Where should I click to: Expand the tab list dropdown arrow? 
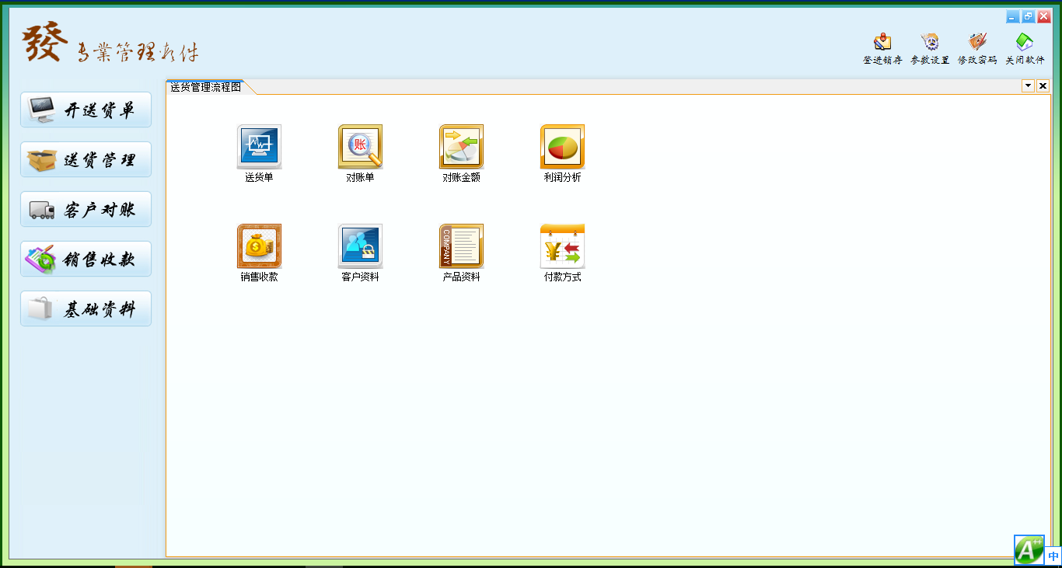pyautogui.click(x=1028, y=86)
